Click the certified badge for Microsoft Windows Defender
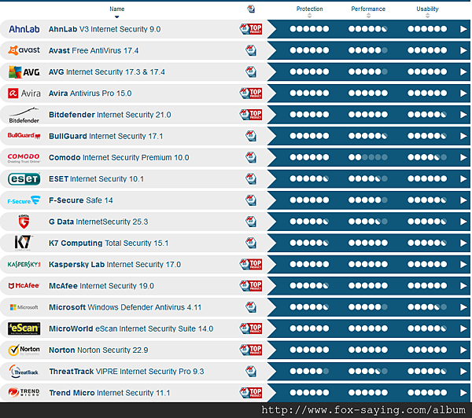 [251, 307]
